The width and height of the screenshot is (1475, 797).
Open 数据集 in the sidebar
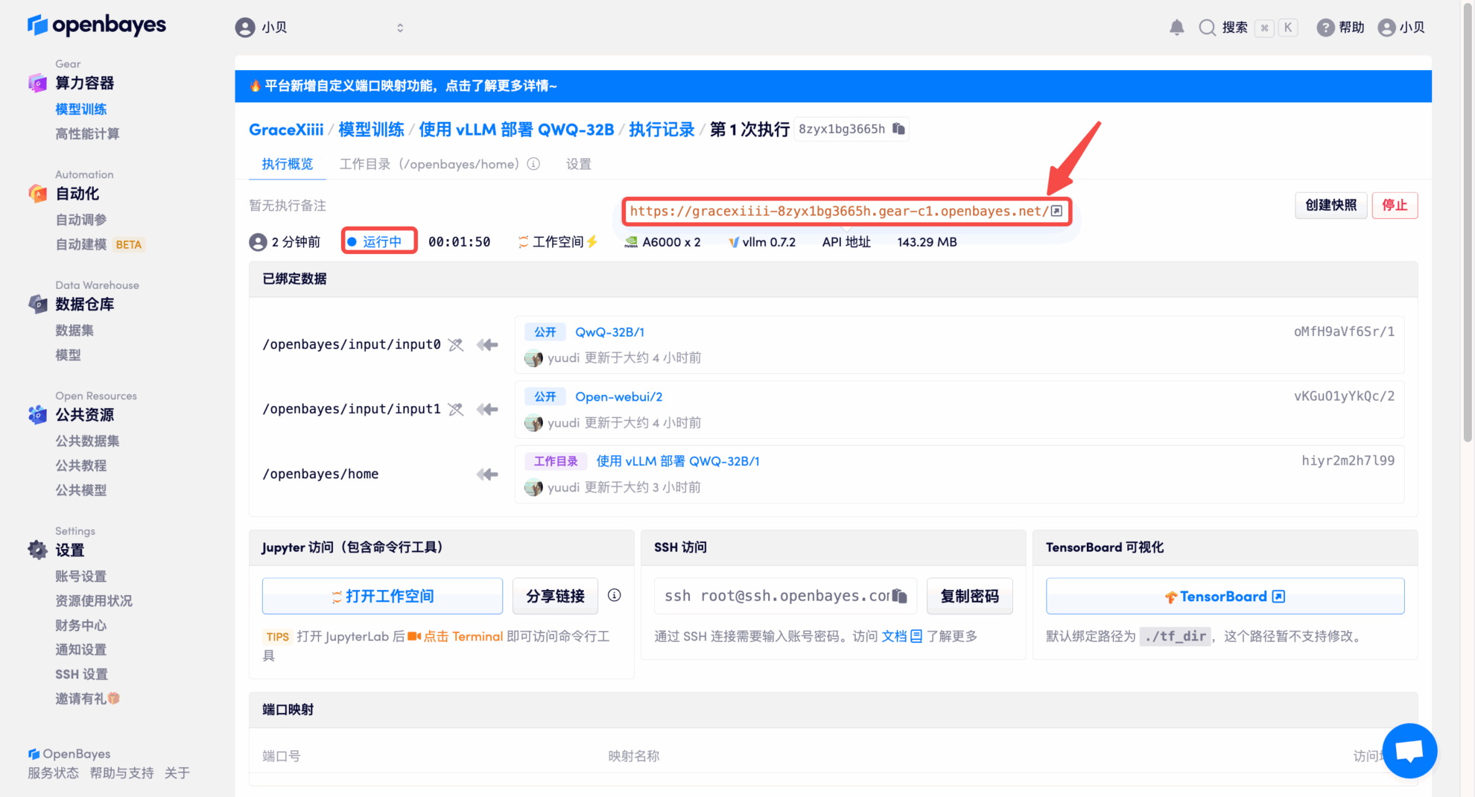point(74,330)
